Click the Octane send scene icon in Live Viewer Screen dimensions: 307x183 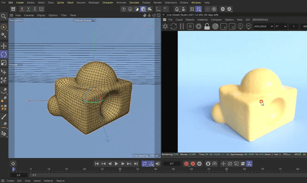165,26
